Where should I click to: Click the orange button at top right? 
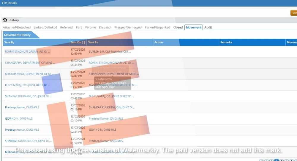click(294, 13)
